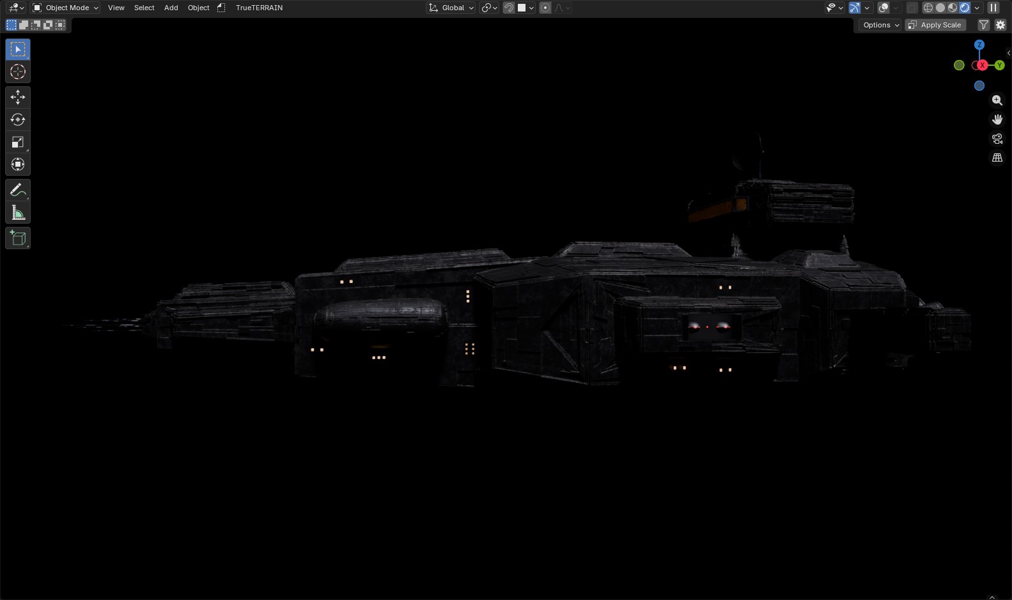Open the proportional falloff dropdown
The height and width of the screenshot is (600, 1012).
click(x=562, y=8)
